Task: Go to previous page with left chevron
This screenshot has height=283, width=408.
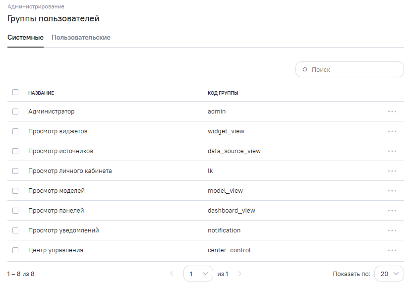Action: pos(172,274)
